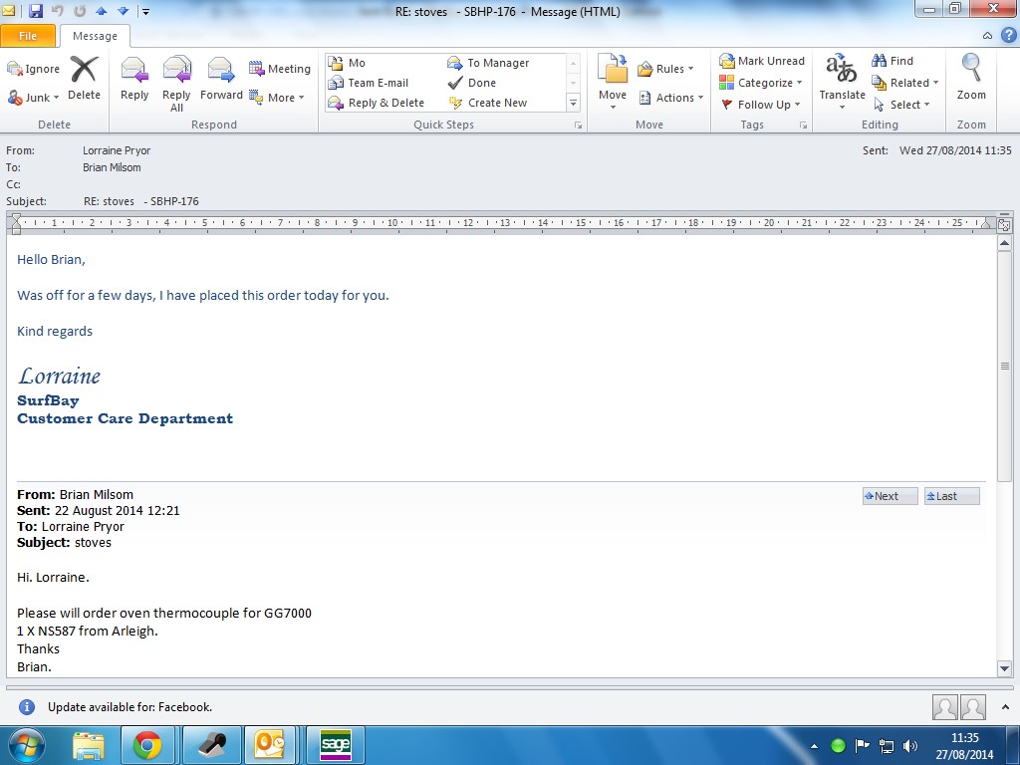Image resolution: width=1020 pixels, height=765 pixels.
Task: Open Google Chrome from taskbar
Action: 147,745
